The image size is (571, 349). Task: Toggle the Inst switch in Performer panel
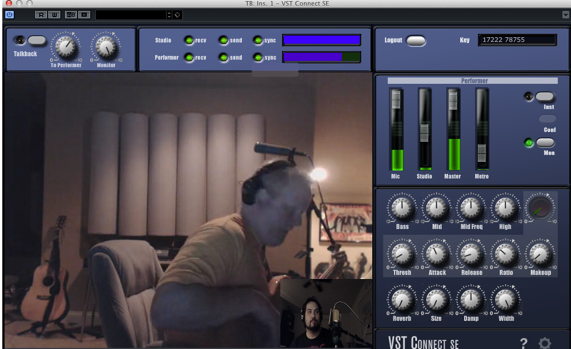coord(545,97)
